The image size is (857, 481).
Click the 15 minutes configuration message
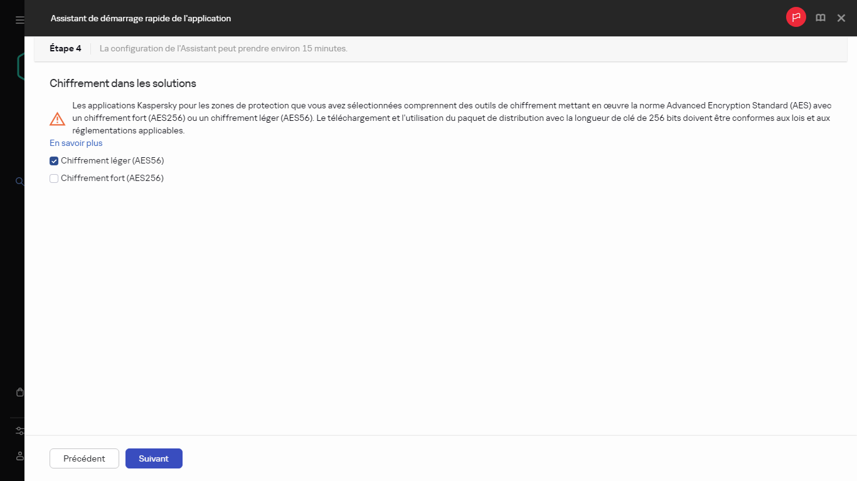tap(222, 48)
